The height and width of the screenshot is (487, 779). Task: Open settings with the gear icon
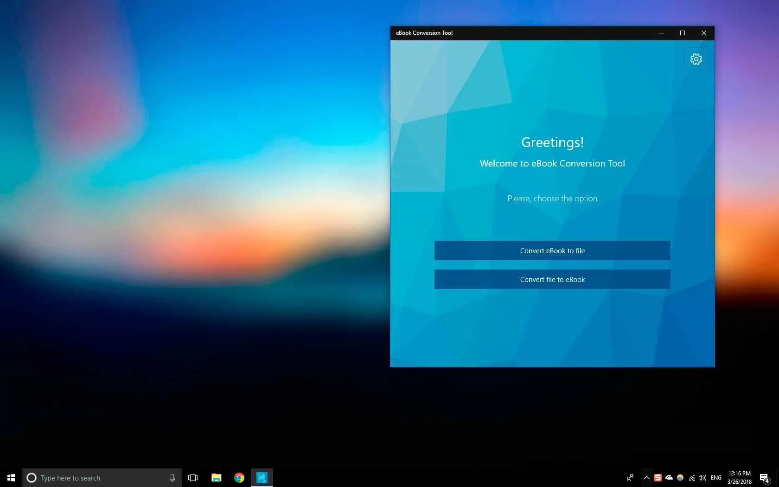(x=696, y=59)
